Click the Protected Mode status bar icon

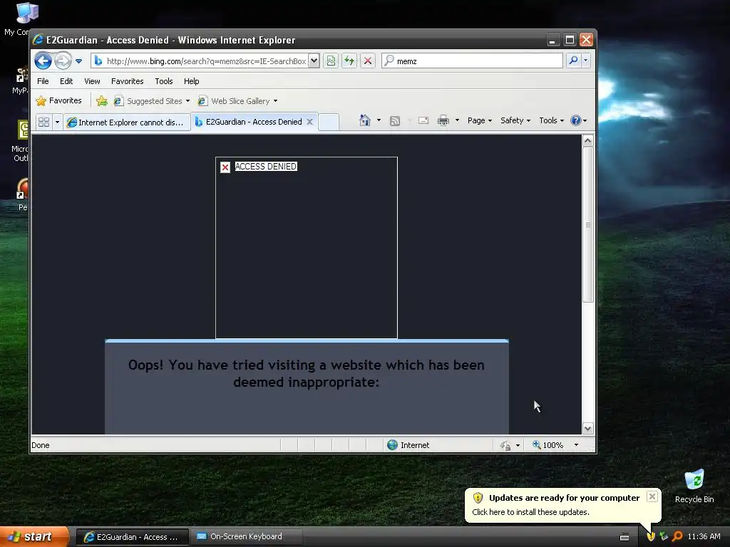(x=505, y=445)
